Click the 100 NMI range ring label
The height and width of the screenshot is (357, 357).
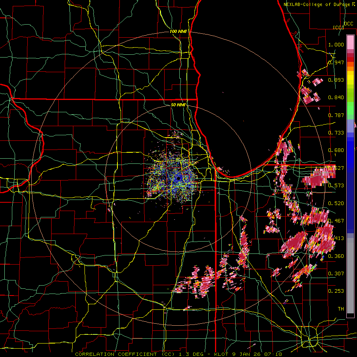click(178, 31)
